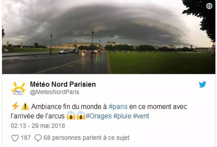The image size is (217, 147).
Task: Click the lightning bolt emoji
Action: (x=15, y=107)
